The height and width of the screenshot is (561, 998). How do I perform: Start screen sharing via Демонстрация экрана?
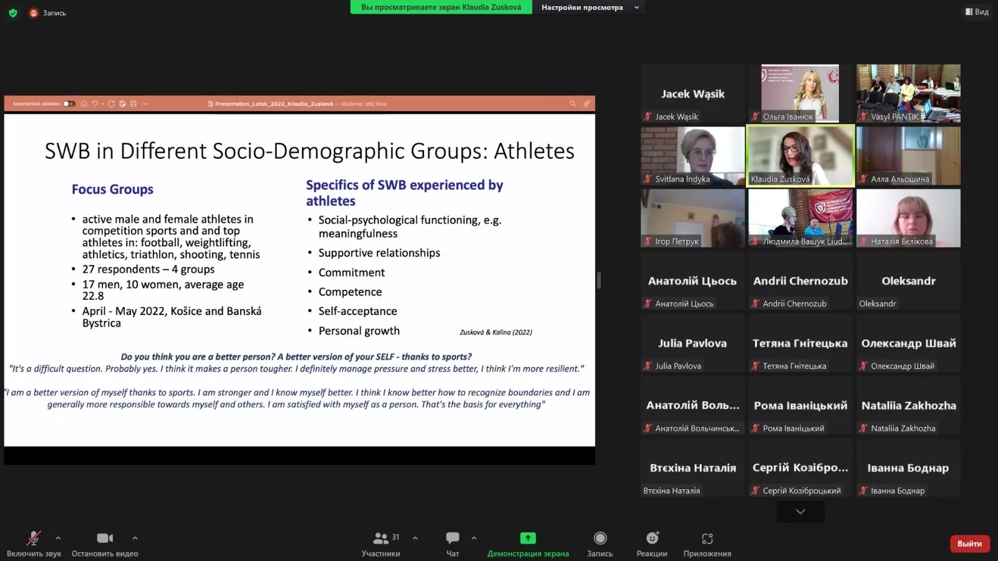pos(528,539)
